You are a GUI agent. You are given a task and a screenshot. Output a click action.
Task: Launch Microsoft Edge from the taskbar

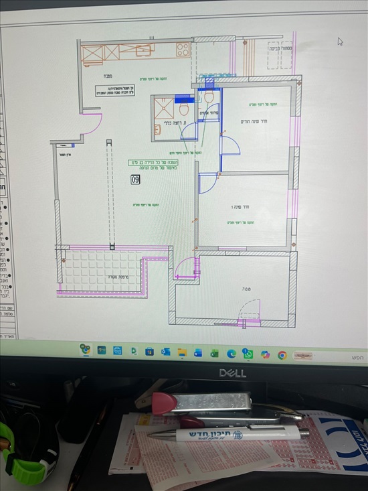(232, 354)
